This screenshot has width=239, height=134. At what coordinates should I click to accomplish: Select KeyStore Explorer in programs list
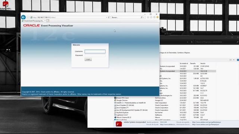click(165, 112)
